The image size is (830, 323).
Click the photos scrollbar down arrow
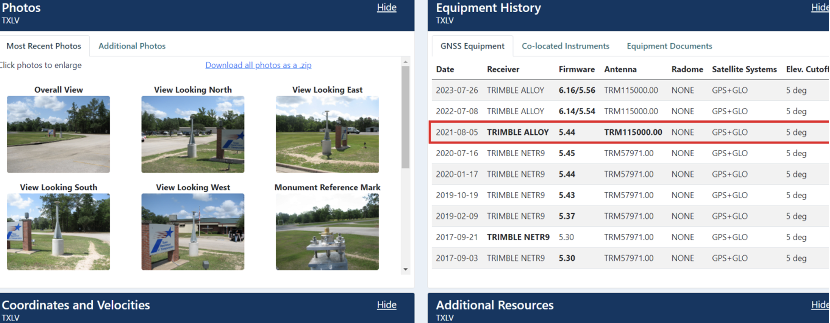(405, 269)
